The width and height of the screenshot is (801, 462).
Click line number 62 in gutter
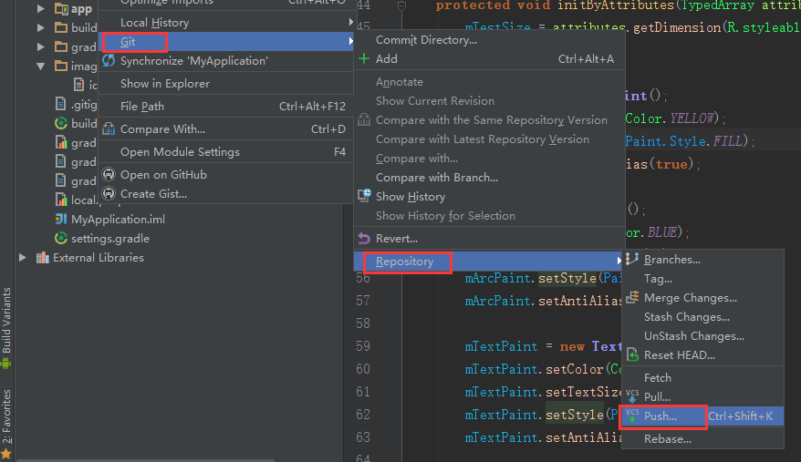[x=363, y=415]
